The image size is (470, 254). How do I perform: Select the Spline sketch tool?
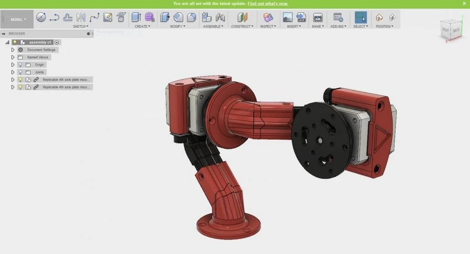(94, 17)
